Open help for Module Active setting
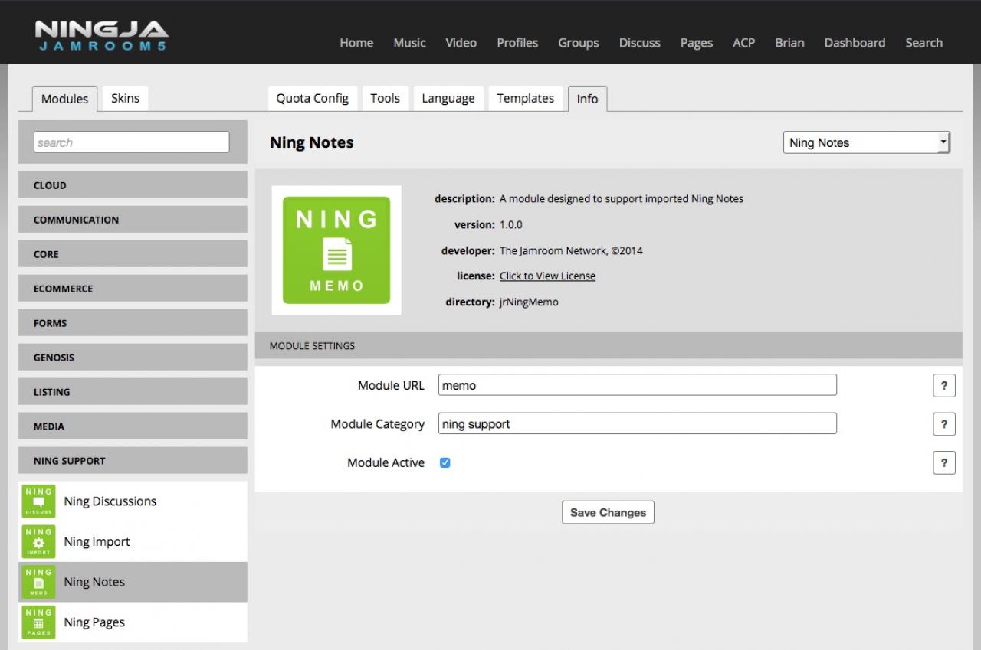The height and width of the screenshot is (650, 981). pos(943,462)
